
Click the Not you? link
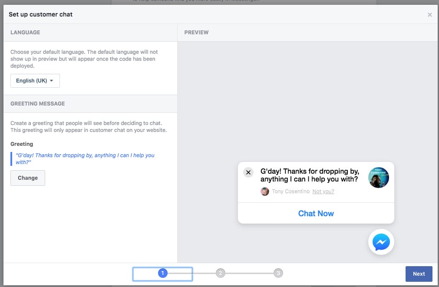pos(323,191)
